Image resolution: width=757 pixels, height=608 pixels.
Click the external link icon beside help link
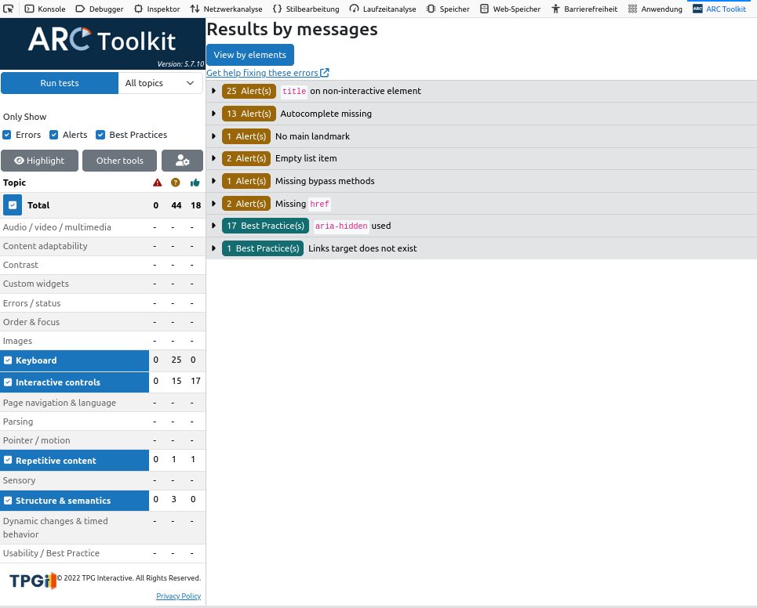click(325, 73)
